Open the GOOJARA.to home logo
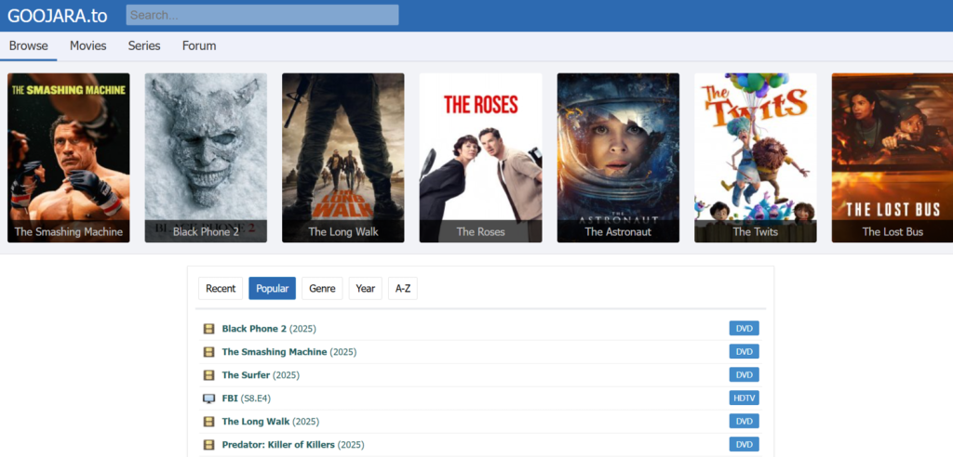The width and height of the screenshot is (953, 457). [57, 16]
